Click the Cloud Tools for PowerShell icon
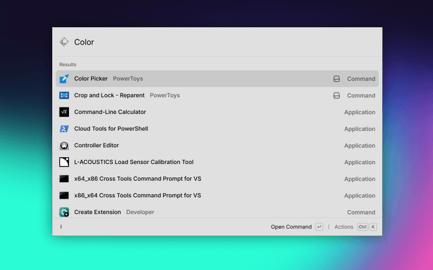 64,129
